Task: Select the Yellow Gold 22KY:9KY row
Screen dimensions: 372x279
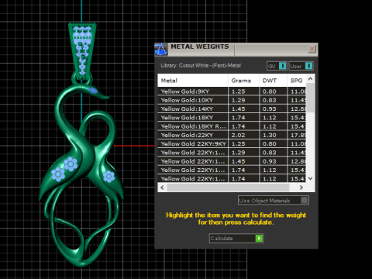Action: point(232,144)
